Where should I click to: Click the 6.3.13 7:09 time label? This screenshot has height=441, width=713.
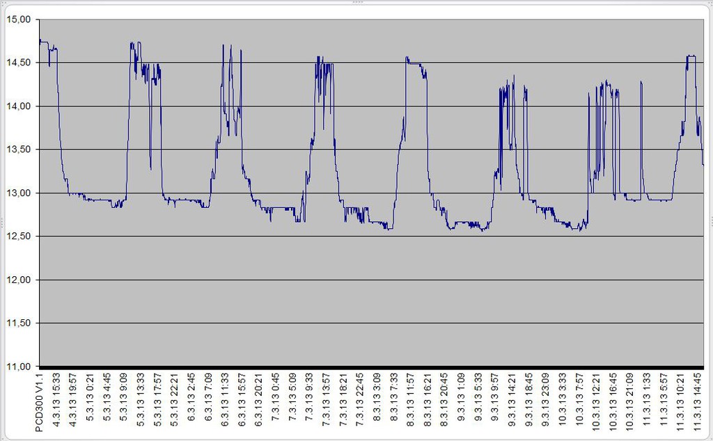pyautogui.click(x=207, y=397)
